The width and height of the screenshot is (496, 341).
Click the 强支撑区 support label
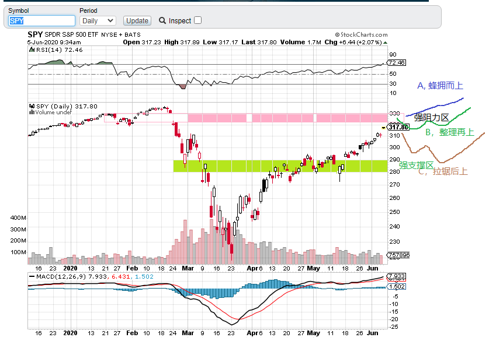coord(416,165)
